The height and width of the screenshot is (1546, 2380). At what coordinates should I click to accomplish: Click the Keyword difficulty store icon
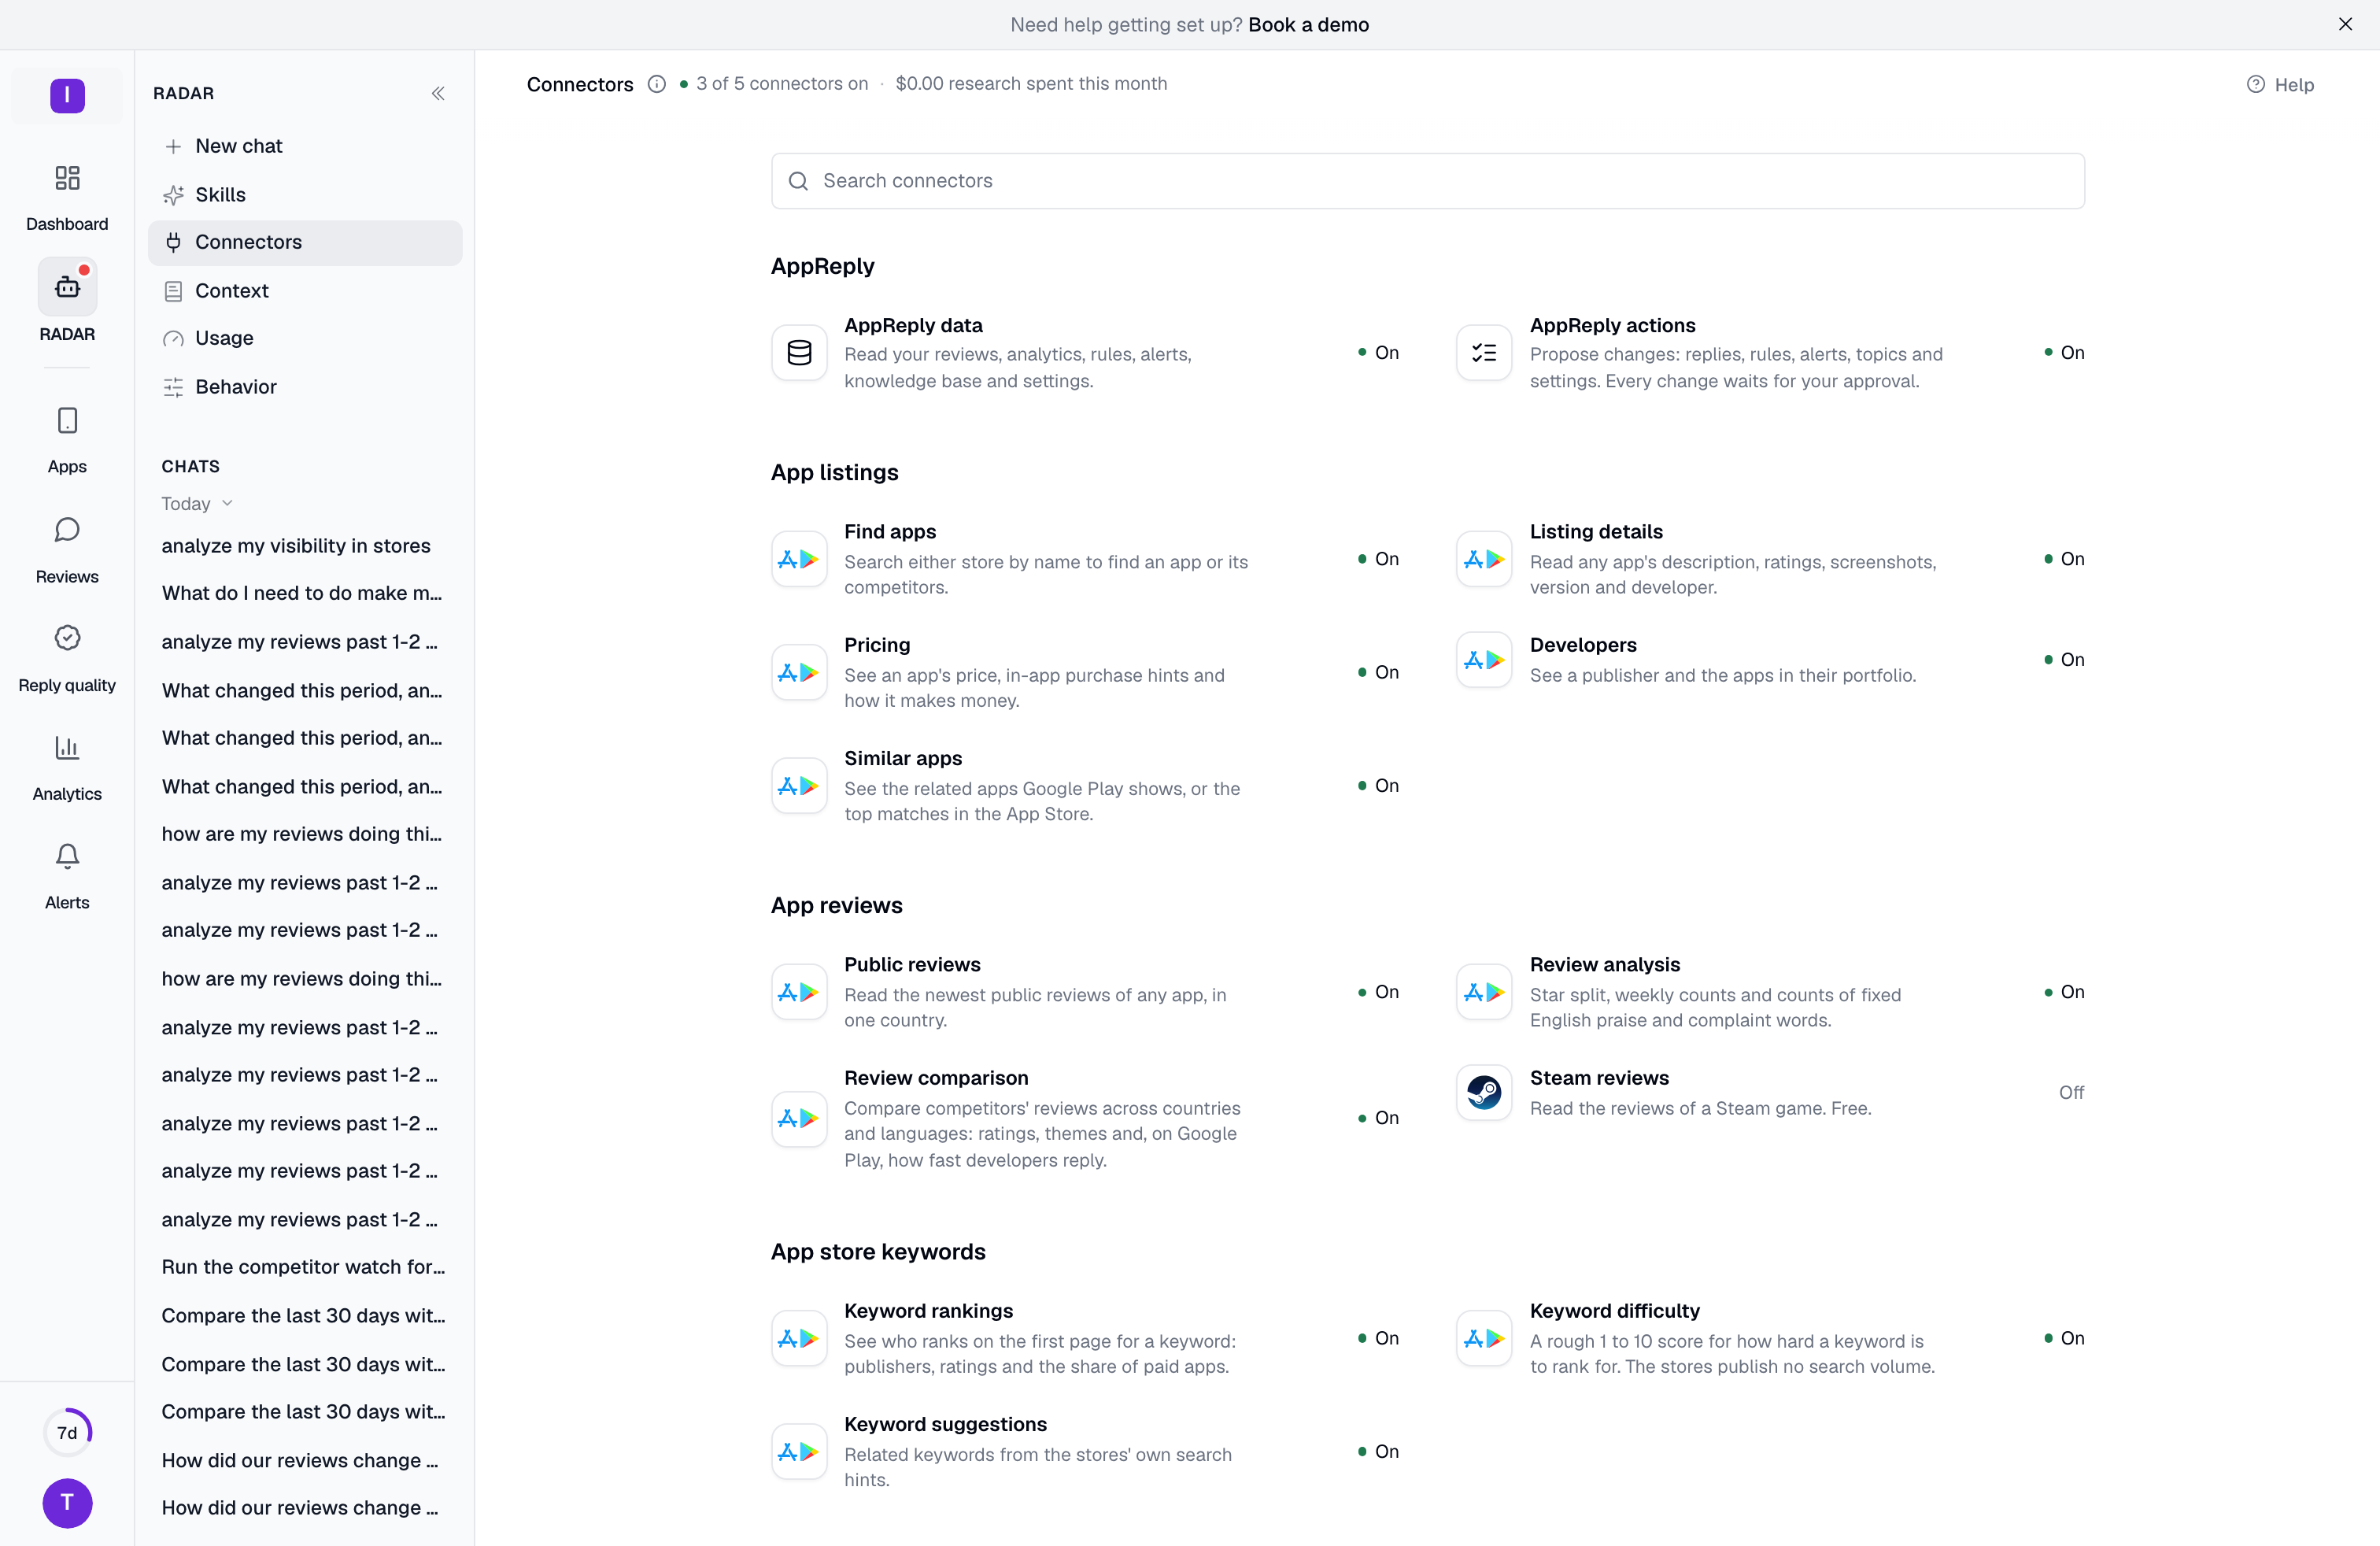point(1484,1338)
